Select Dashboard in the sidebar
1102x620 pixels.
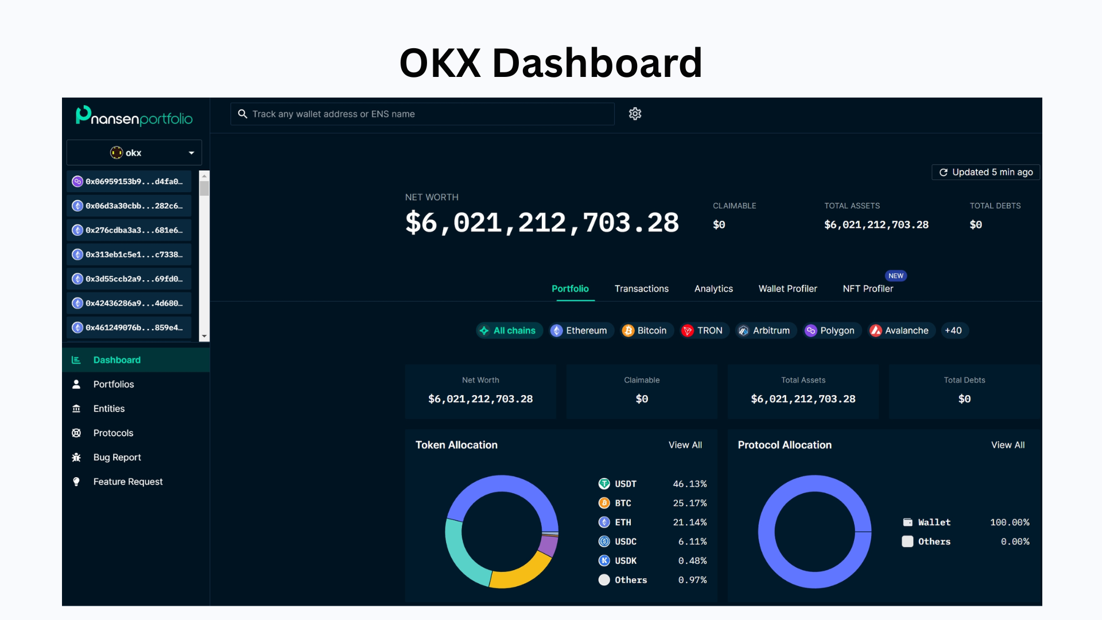pos(136,360)
